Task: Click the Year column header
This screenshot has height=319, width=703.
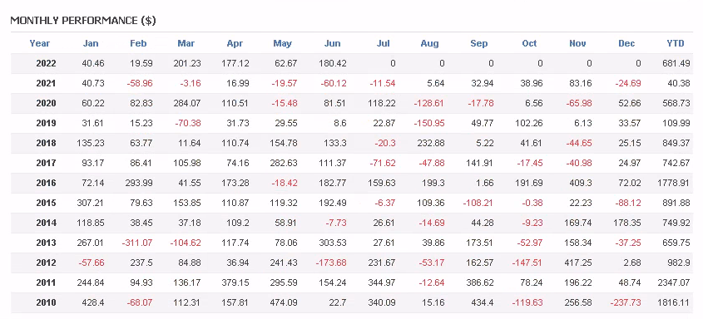Action: pos(39,43)
